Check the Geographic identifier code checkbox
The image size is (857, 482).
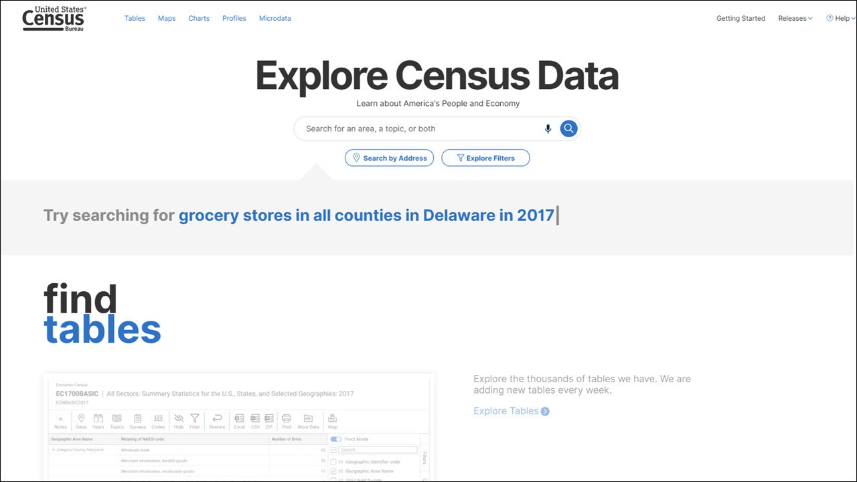pyautogui.click(x=333, y=462)
